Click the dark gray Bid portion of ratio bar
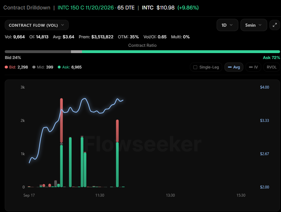The height and width of the screenshot is (212, 281). [x=38, y=52]
